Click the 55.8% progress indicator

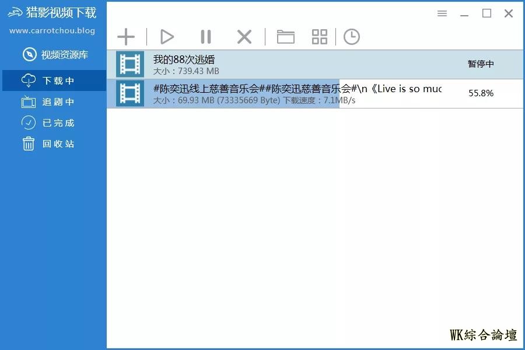481,93
